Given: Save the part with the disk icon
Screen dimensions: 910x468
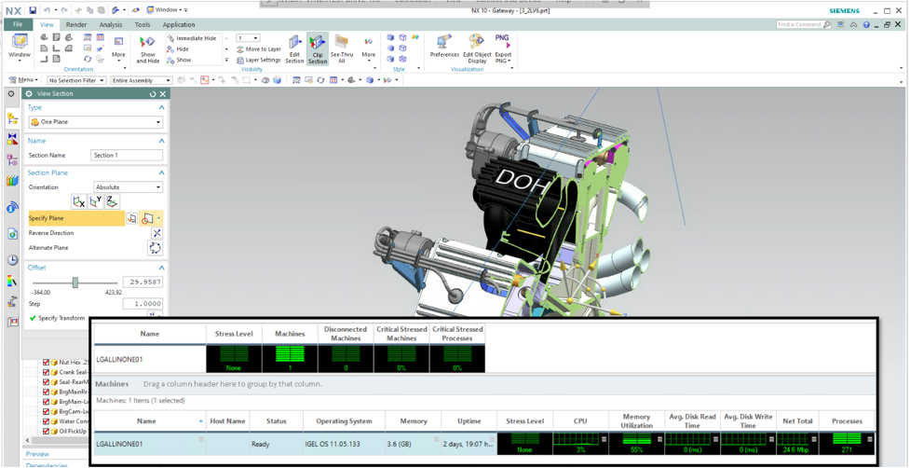Looking at the screenshot, I should pos(33,10).
